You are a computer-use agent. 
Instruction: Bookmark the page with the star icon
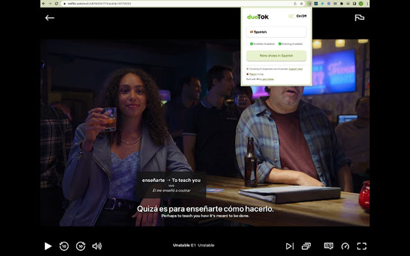pyautogui.click(x=301, y=3)
